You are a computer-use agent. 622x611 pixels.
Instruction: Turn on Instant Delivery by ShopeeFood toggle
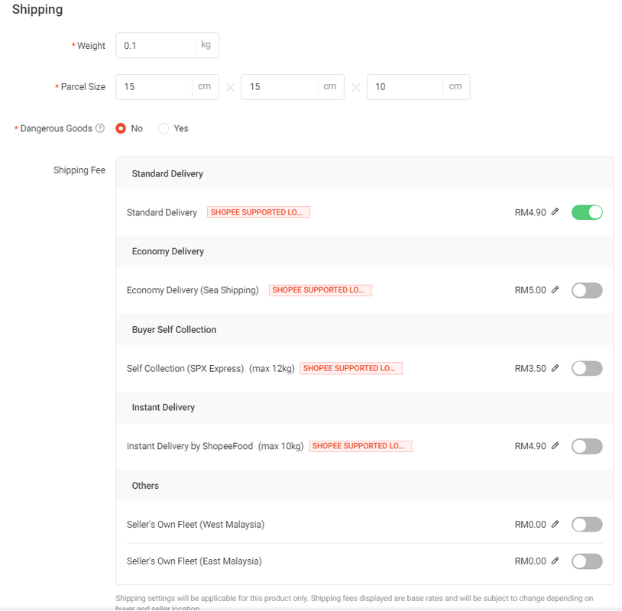(x=587, y=446)
